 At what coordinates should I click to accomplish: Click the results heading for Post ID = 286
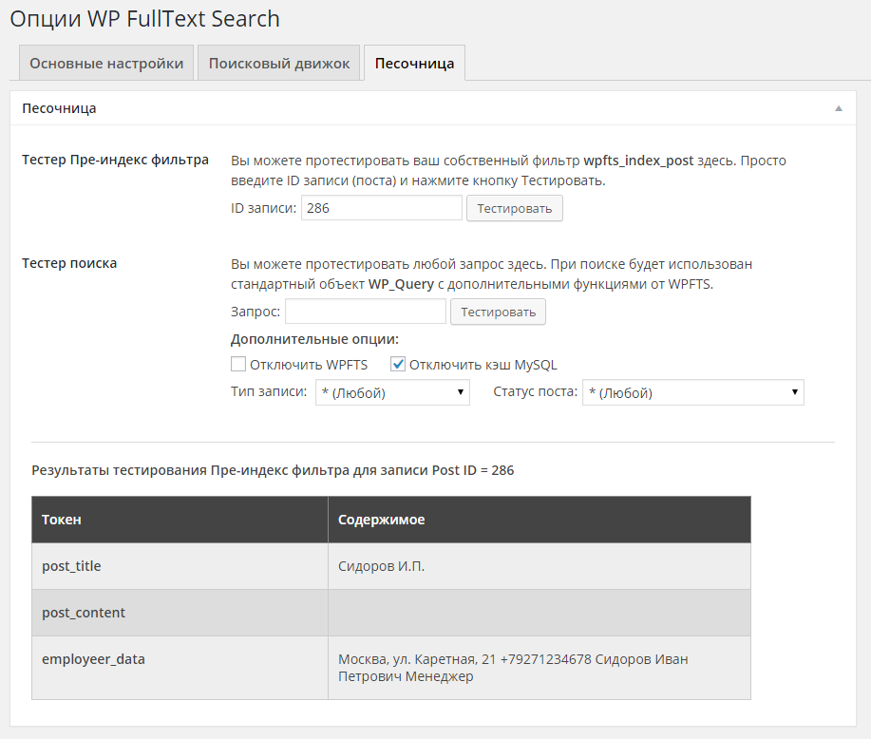273,470
